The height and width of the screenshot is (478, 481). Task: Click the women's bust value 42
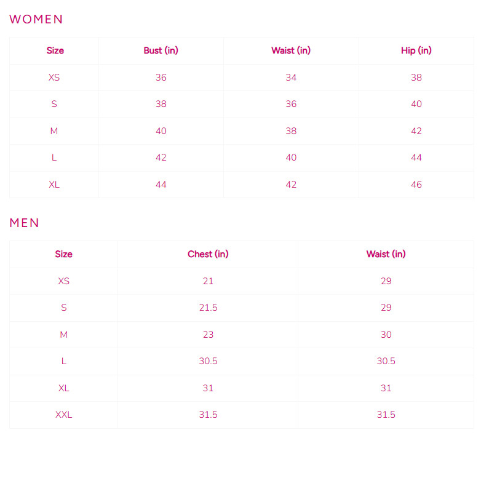(x=161, y=157)
